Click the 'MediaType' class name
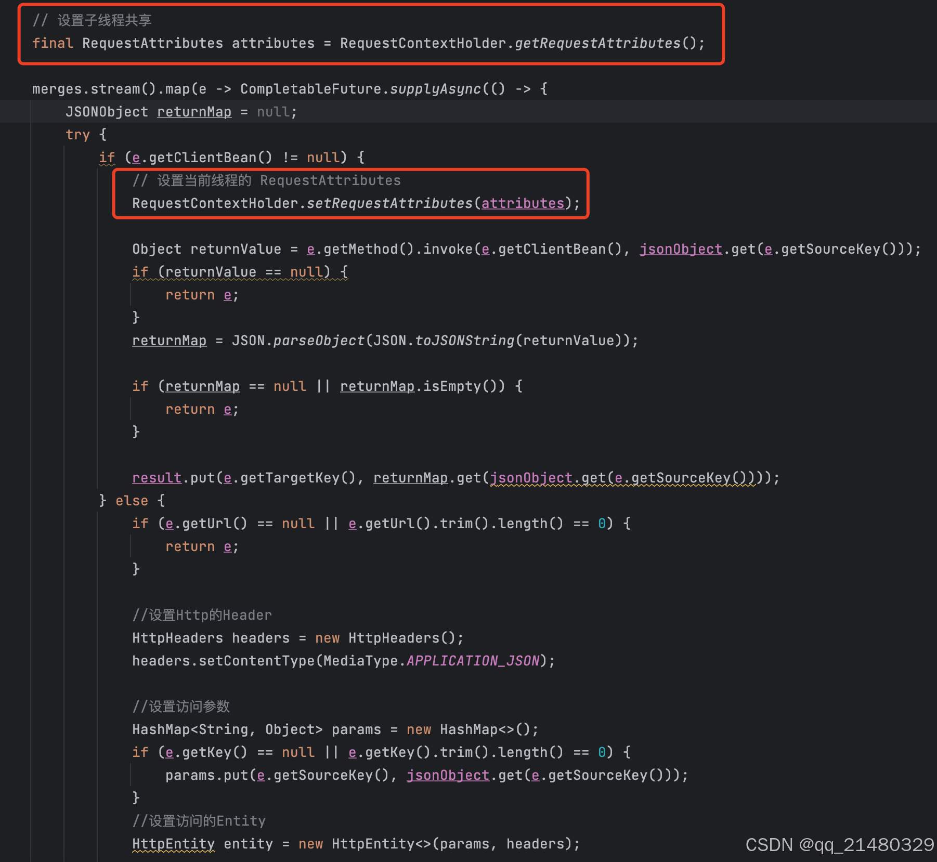The image size is (937, 862). 360,661
